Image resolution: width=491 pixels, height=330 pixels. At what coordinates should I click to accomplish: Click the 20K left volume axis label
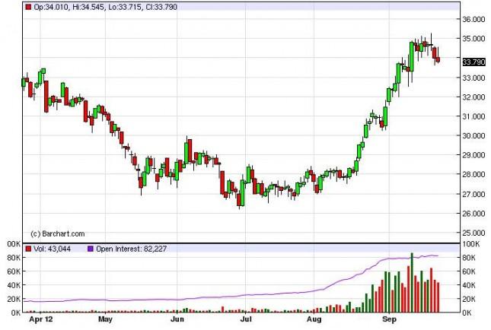pos(14,299)
